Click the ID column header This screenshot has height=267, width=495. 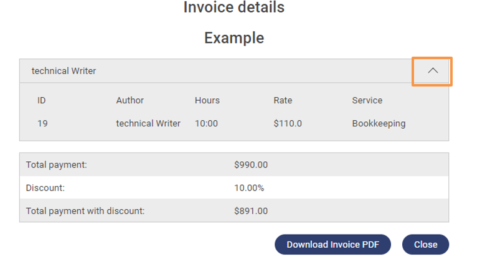(41, 100)
